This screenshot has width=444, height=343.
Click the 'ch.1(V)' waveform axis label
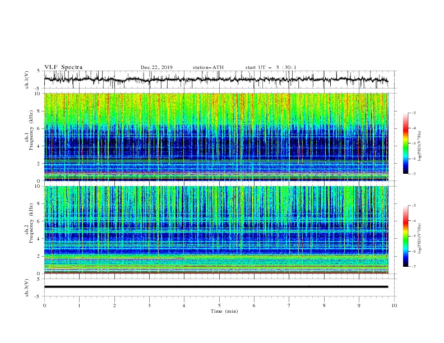pos(27,80)
